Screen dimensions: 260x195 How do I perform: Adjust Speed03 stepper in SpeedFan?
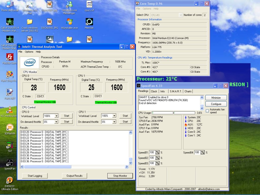(157, 163)
